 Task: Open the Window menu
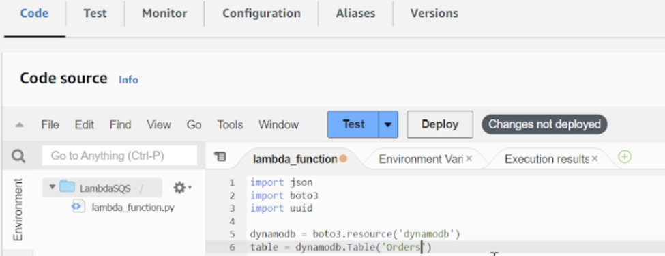(x=279, y=125)
